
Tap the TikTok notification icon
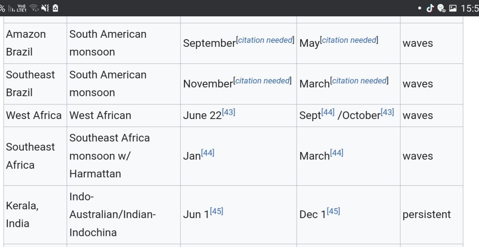pyautogui.click(x=430, y=8)
